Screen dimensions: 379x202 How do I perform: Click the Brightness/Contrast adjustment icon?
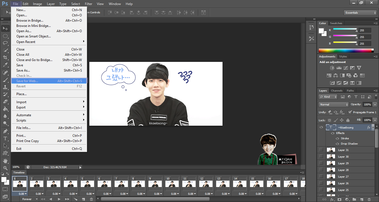point(332,68)
